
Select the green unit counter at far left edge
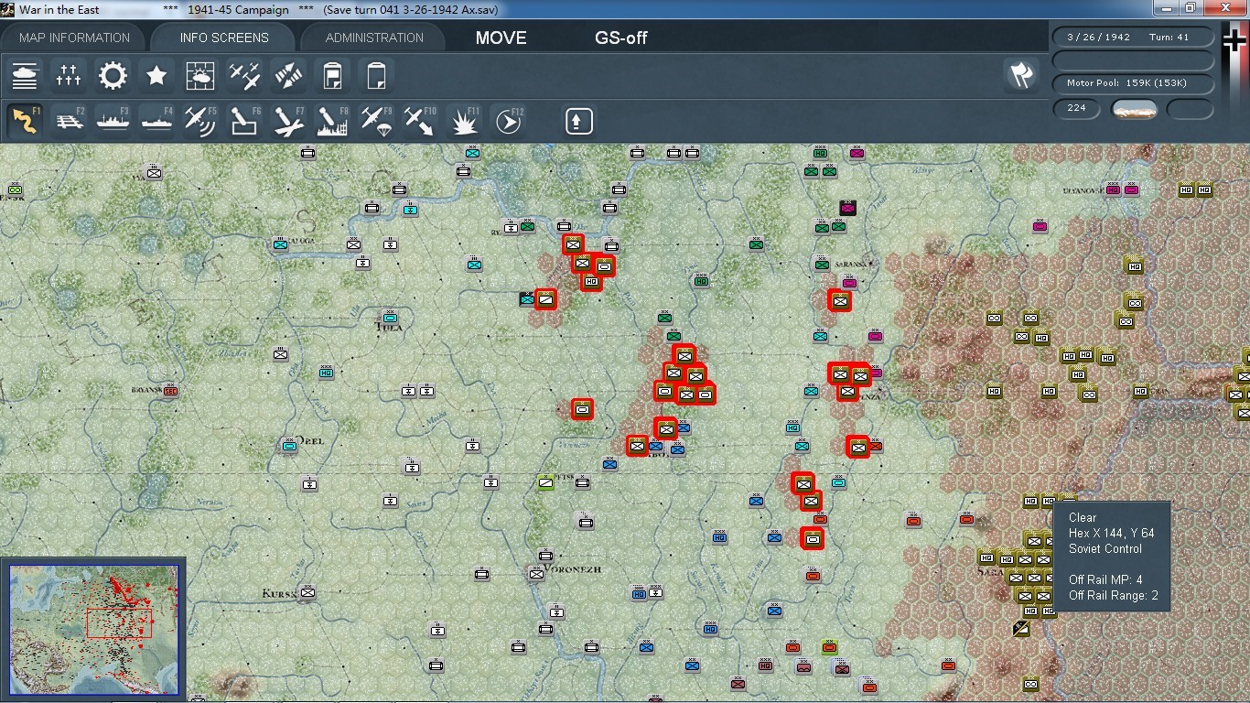tap(15, 189)
